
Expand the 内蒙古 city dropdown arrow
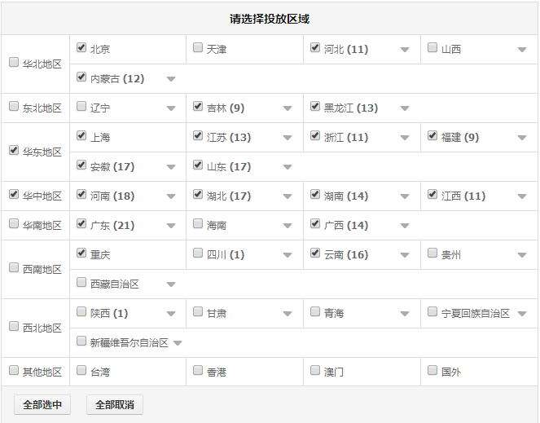point(171,79)
